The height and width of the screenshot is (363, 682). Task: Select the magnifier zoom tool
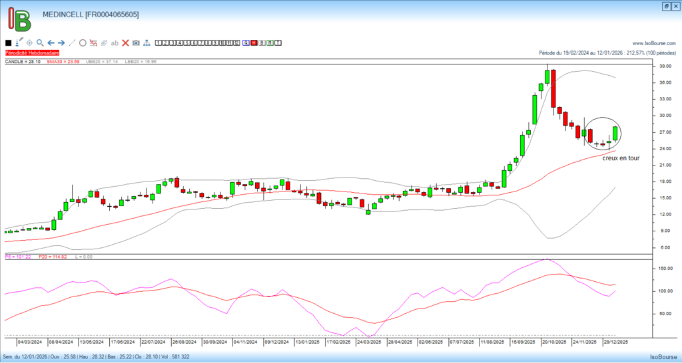[40, 43]
